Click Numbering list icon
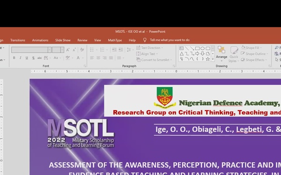Image resolution: width=281 pixels, height=175 pixels. coord(102,49)
